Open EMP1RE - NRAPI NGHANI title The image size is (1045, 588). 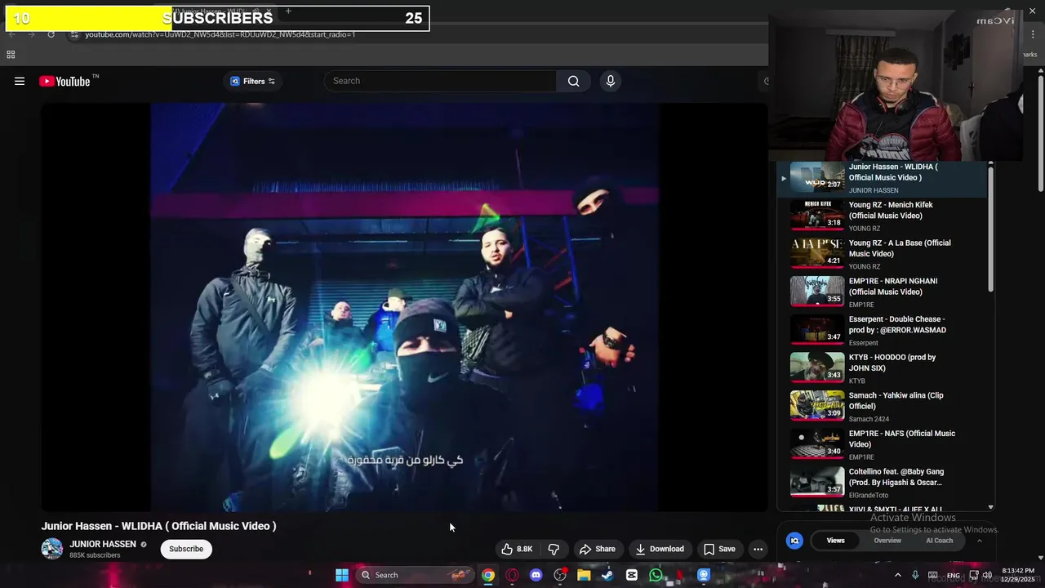point(893,287)
